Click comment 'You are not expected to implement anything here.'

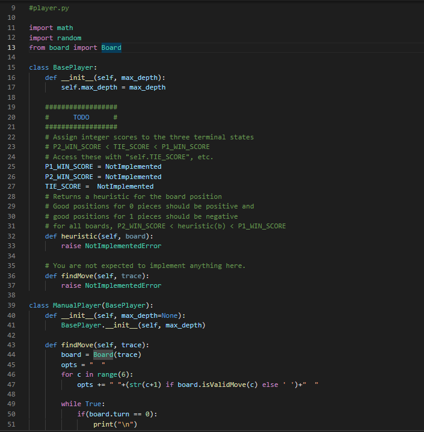point(146,266)
